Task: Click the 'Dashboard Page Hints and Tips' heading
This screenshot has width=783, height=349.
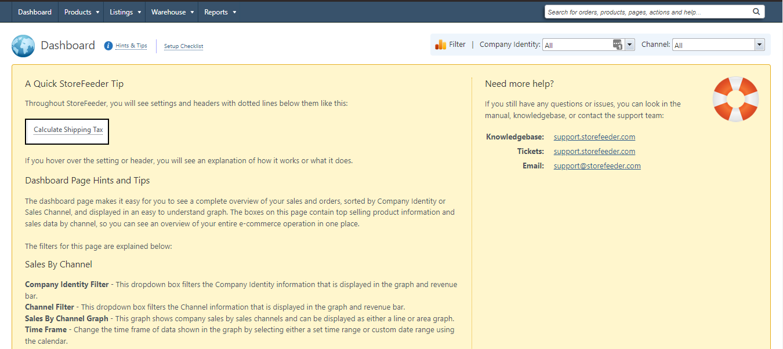Action: (88, 181)
